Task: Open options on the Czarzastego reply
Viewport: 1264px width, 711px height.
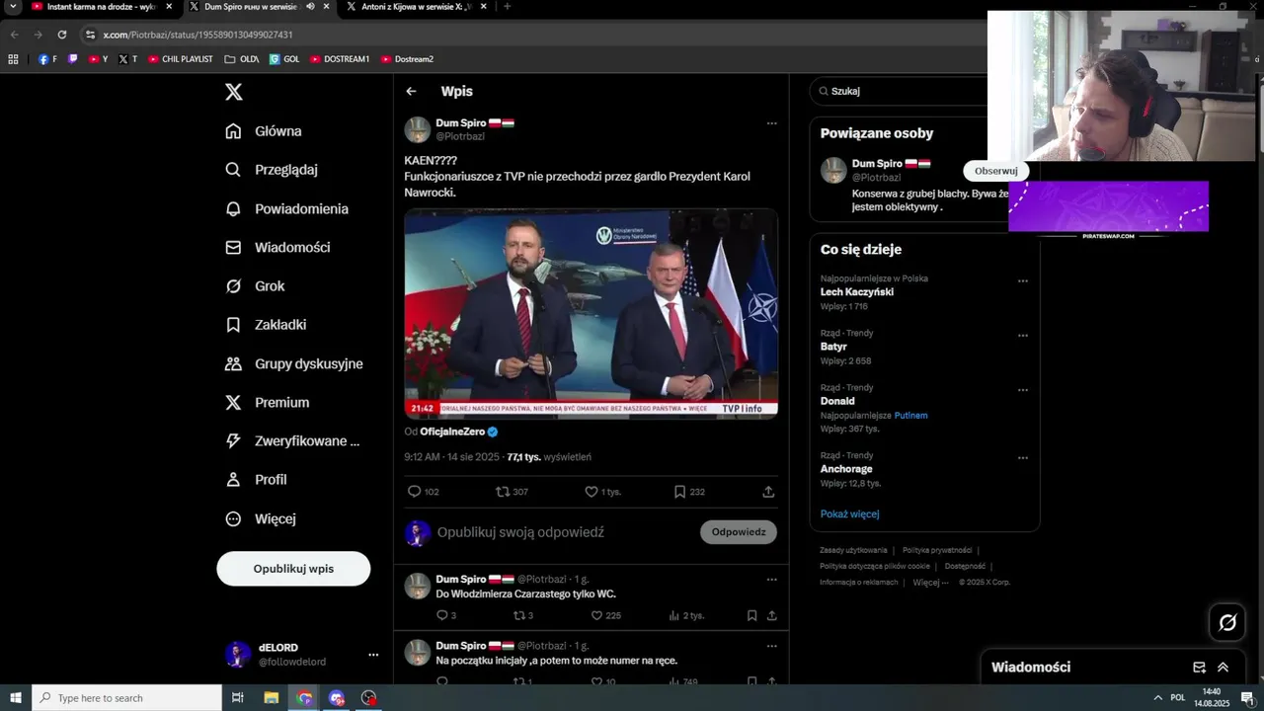Action: tap(771, 580)
